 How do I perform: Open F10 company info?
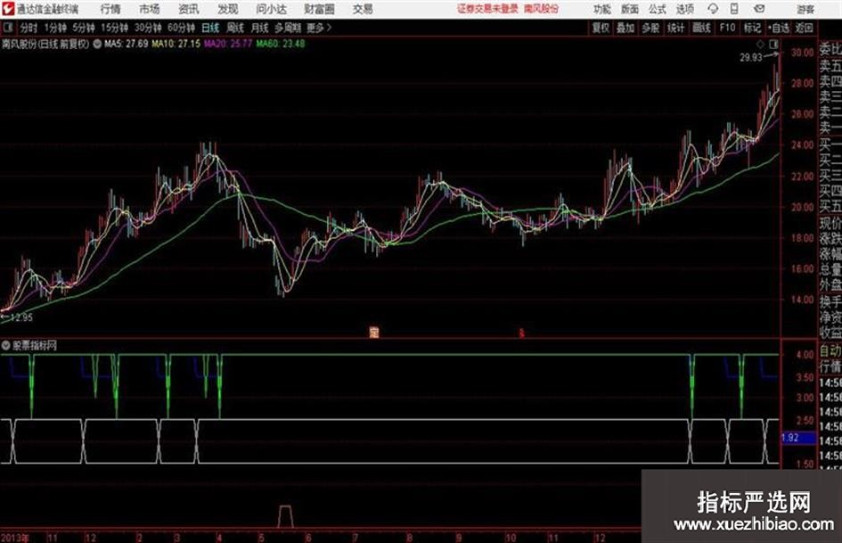pyautogui.click(x=728, y=28)
